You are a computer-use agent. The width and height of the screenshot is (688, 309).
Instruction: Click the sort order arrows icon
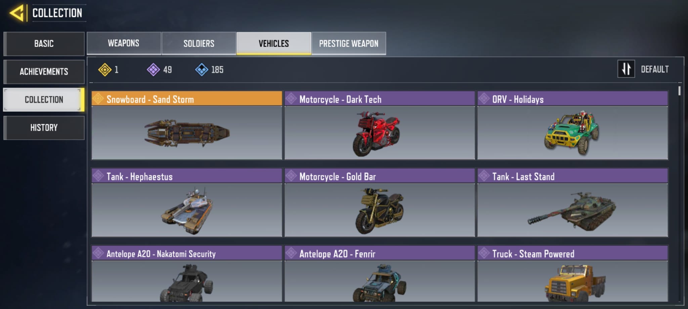(x=626, y=69)
